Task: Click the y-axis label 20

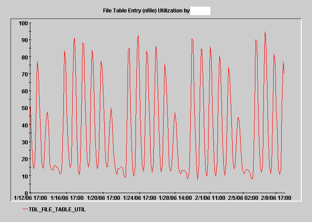Action: [x=25, y=159]
